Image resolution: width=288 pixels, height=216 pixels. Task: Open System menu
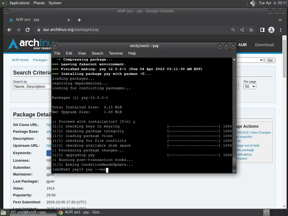pos(55,3)
